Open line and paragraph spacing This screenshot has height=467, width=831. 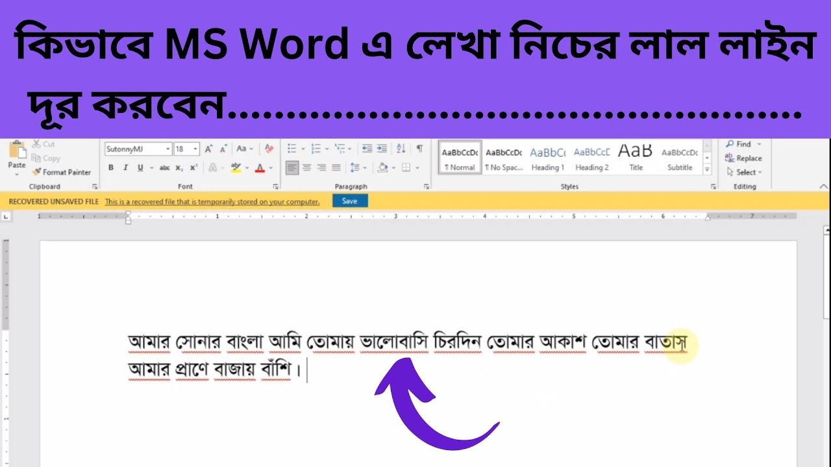click(x=354, y=167)
